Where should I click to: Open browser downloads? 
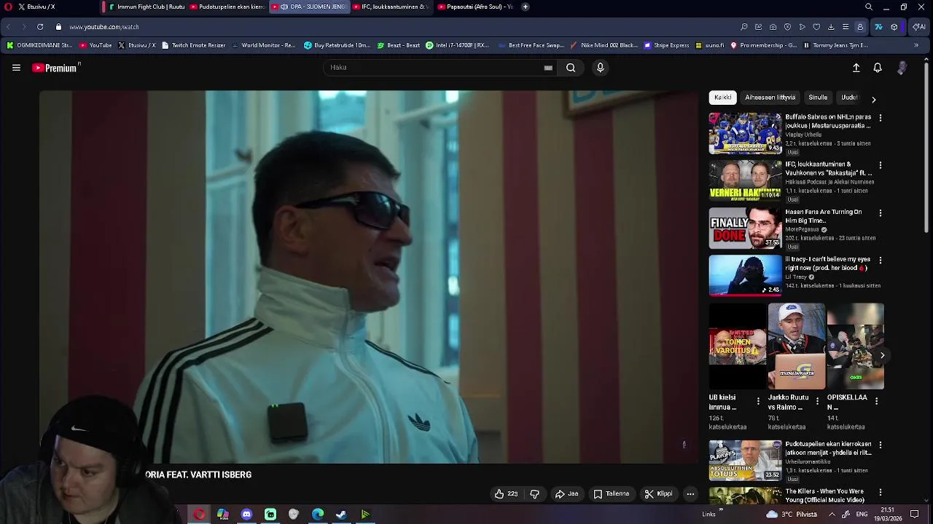831,27
